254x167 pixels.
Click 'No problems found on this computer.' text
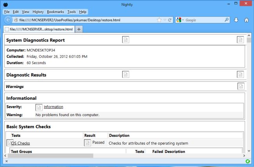(x=67, y=115)
